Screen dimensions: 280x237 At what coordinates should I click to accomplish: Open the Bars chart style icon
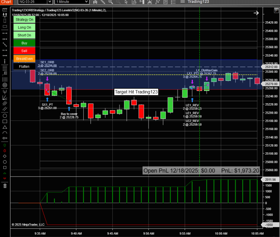95,2
